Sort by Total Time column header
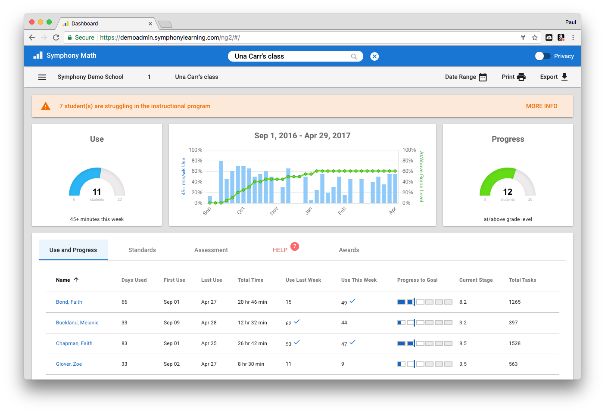 (250, 280)
